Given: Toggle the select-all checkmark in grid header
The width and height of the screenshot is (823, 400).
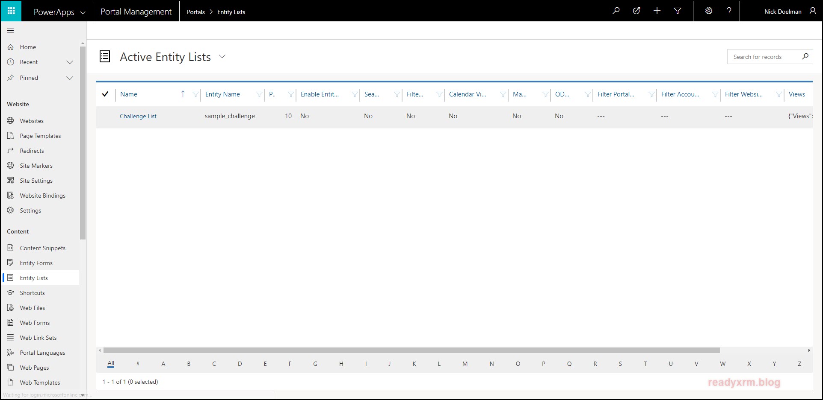Looking at the screenshot, I should click(105, 94).
